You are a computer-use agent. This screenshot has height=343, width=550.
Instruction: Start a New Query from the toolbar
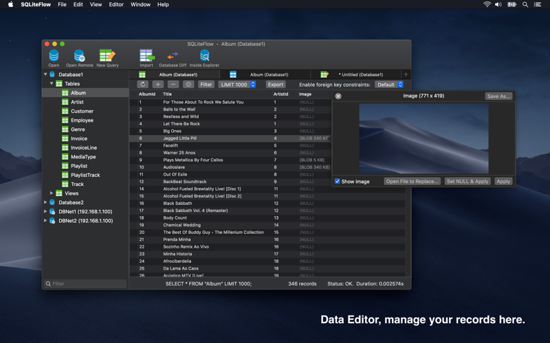(107, 58)
